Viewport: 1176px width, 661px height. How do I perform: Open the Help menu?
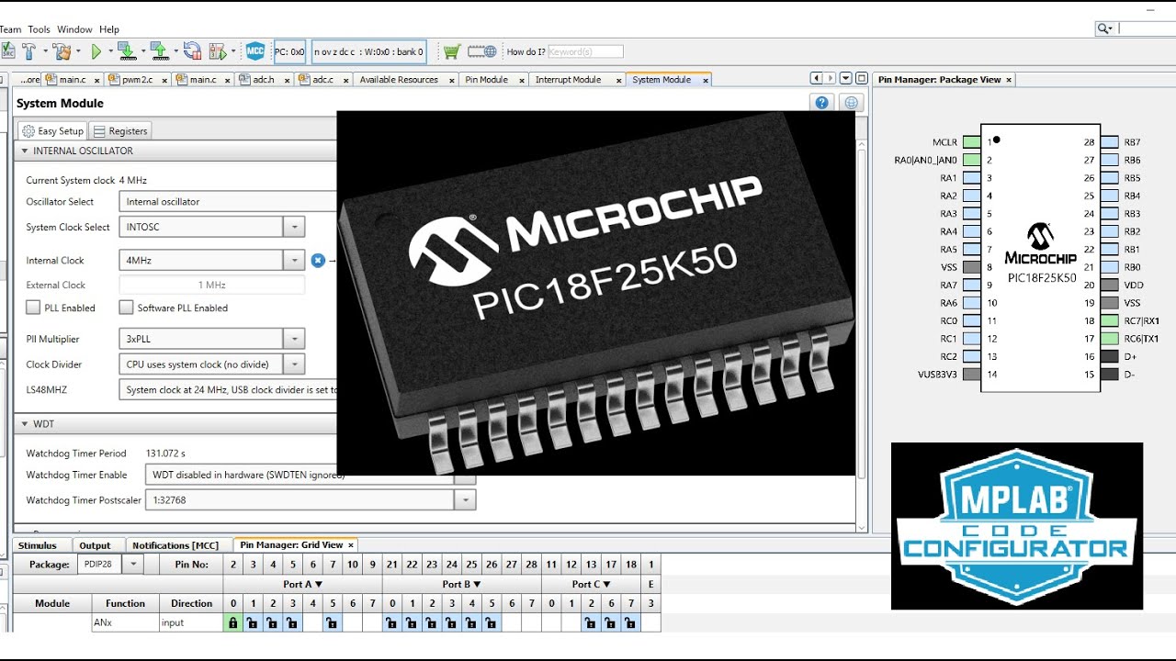[x=109, y=29]
